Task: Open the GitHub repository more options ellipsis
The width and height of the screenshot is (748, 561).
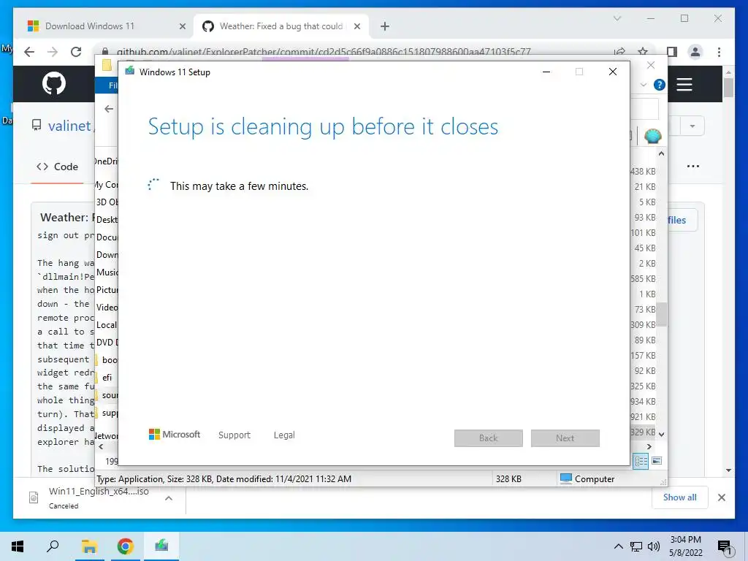Action: pyautogui.click(x=692, y=167)
